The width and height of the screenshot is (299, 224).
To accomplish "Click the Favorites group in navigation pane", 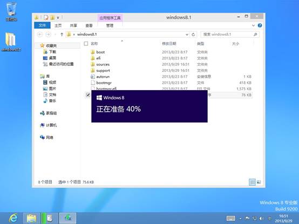I will 51,45.
